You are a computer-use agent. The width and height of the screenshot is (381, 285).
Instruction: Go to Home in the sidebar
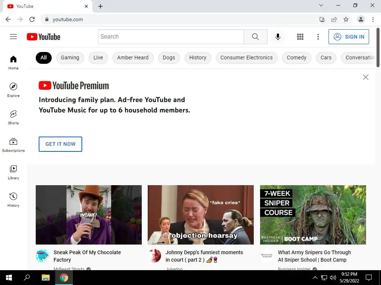point(13,62)
